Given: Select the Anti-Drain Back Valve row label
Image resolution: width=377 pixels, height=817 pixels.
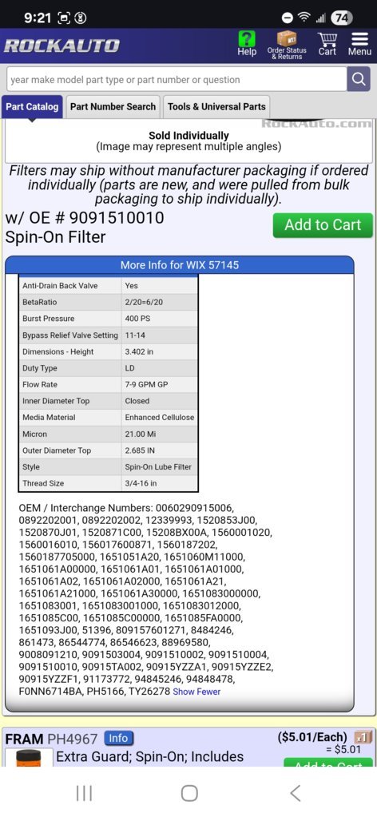Looking at the screenshot, I should coord(60,286).
